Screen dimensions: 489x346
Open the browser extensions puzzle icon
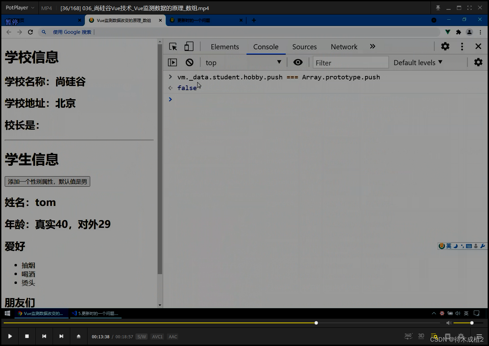pos(458,32)
